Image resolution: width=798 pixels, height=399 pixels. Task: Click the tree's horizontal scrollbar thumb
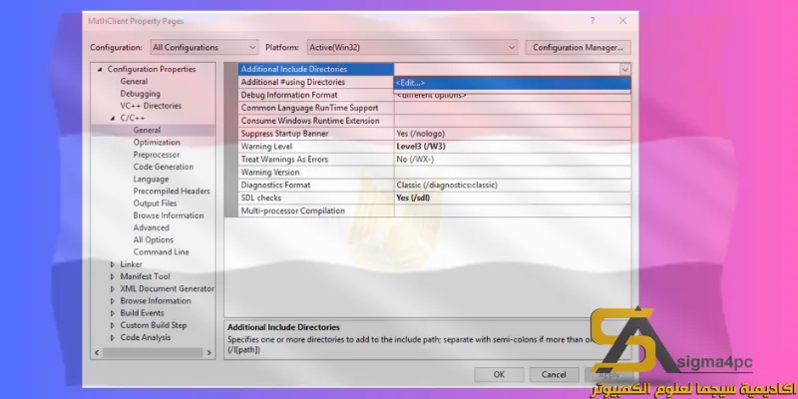153,353
